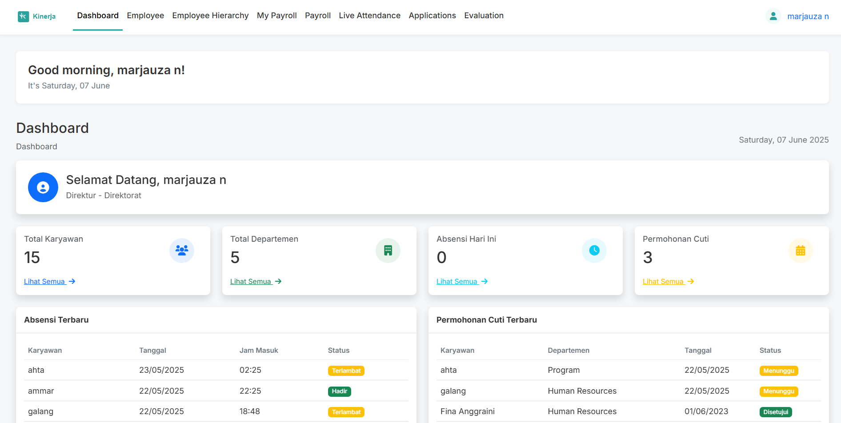The height and width of the screenshot is (423, 841).
Task: Switch to the Employee tab
Action: [x=145, y=16]
